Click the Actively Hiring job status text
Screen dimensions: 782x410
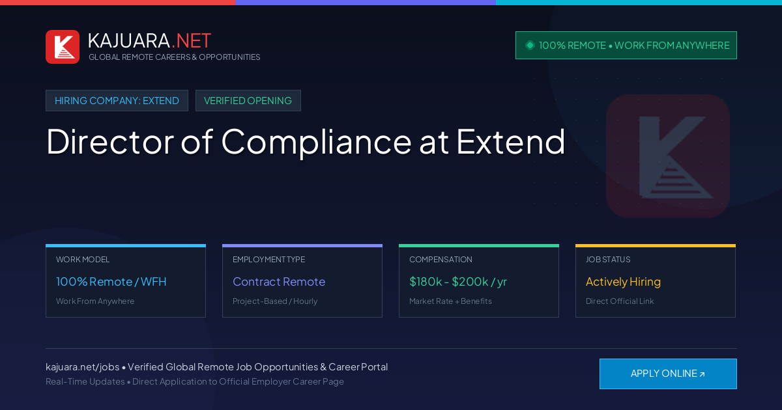623,282
